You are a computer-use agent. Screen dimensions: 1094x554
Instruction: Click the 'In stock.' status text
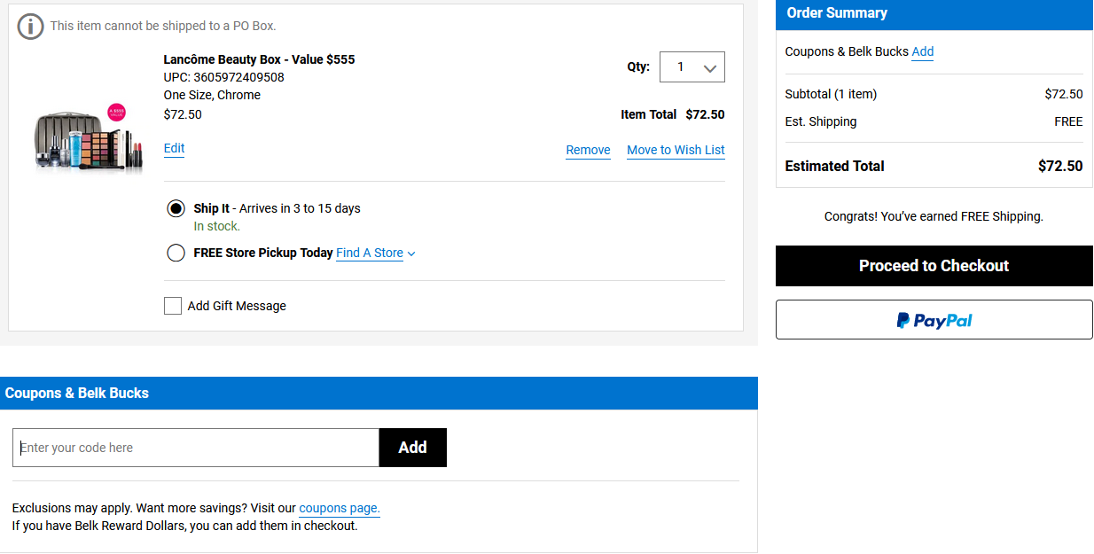tap(216, 226)
